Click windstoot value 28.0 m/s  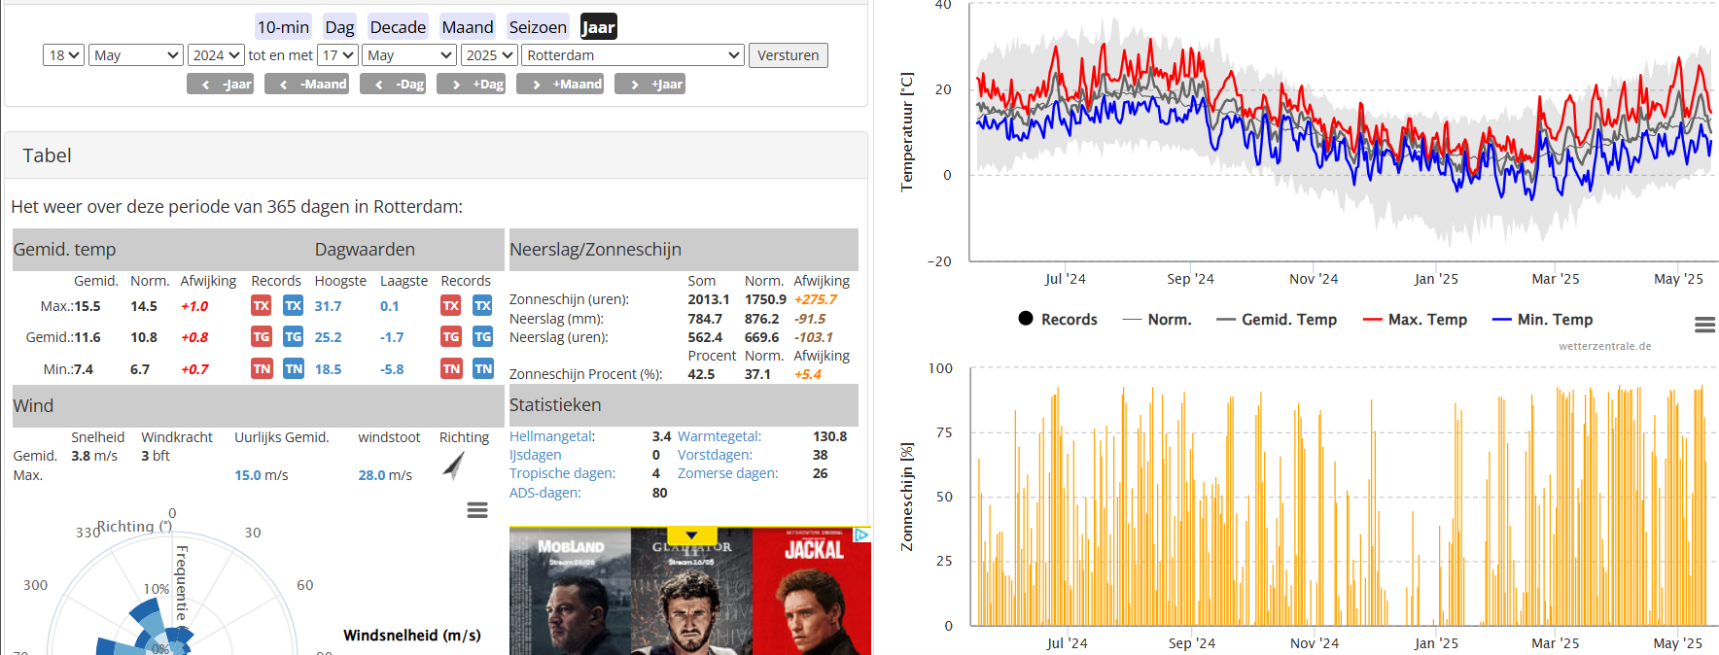coord(385,475)
